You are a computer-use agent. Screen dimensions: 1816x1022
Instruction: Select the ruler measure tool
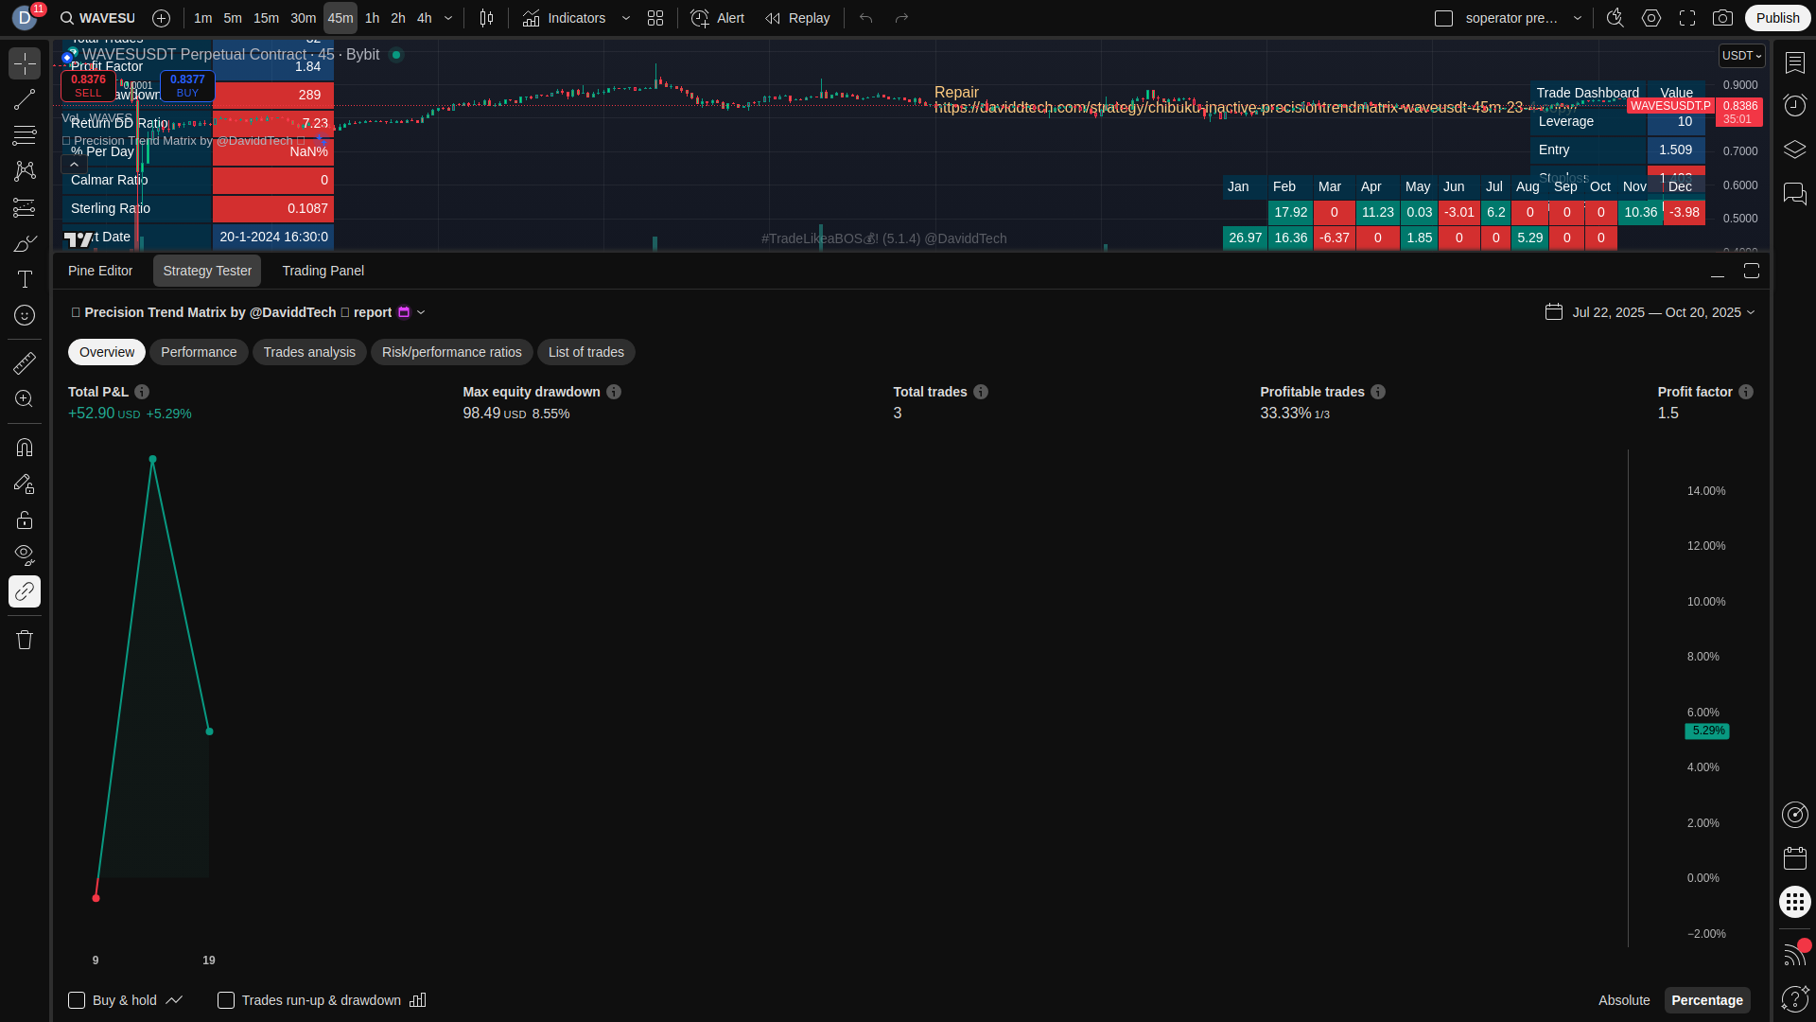click(x=25, y=362)
